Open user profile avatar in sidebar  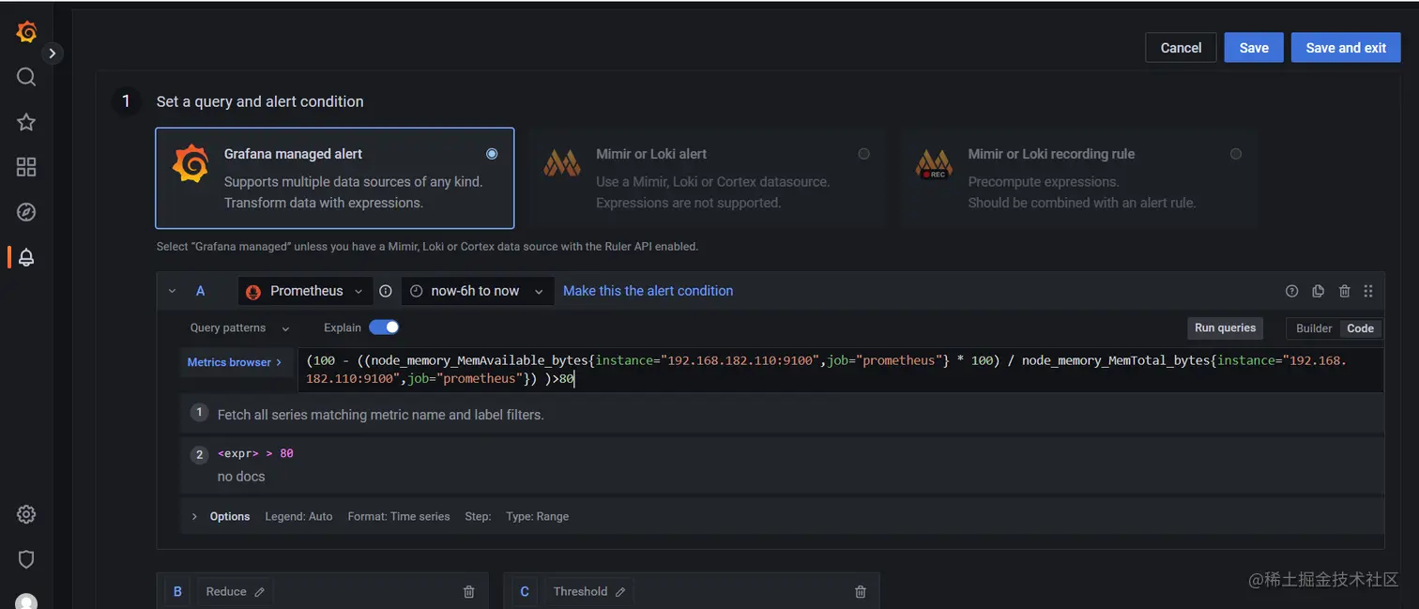[x=26, y=601]
